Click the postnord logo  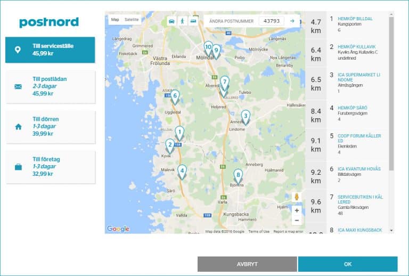49,23
